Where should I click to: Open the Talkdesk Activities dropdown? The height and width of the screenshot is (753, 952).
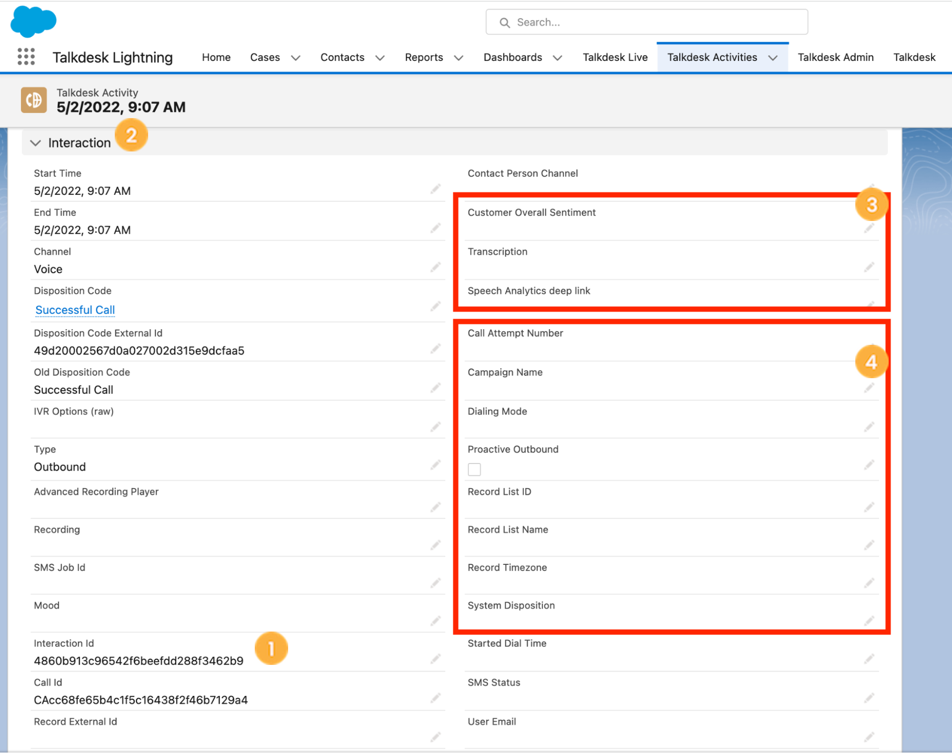tap(772, 57)
